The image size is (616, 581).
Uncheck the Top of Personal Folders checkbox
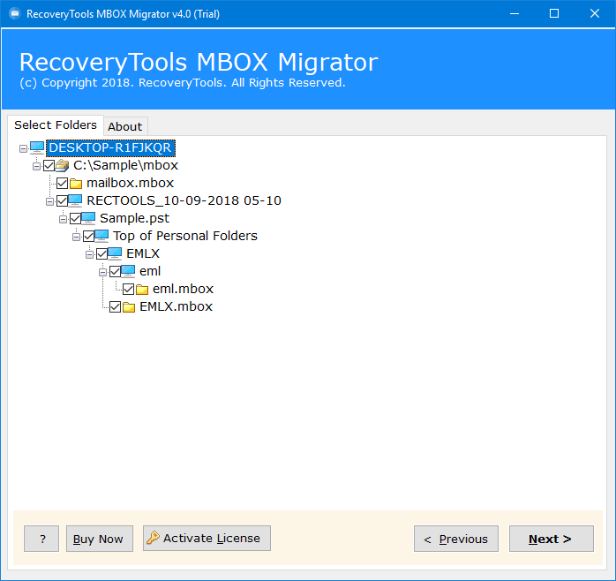(88, 237)
